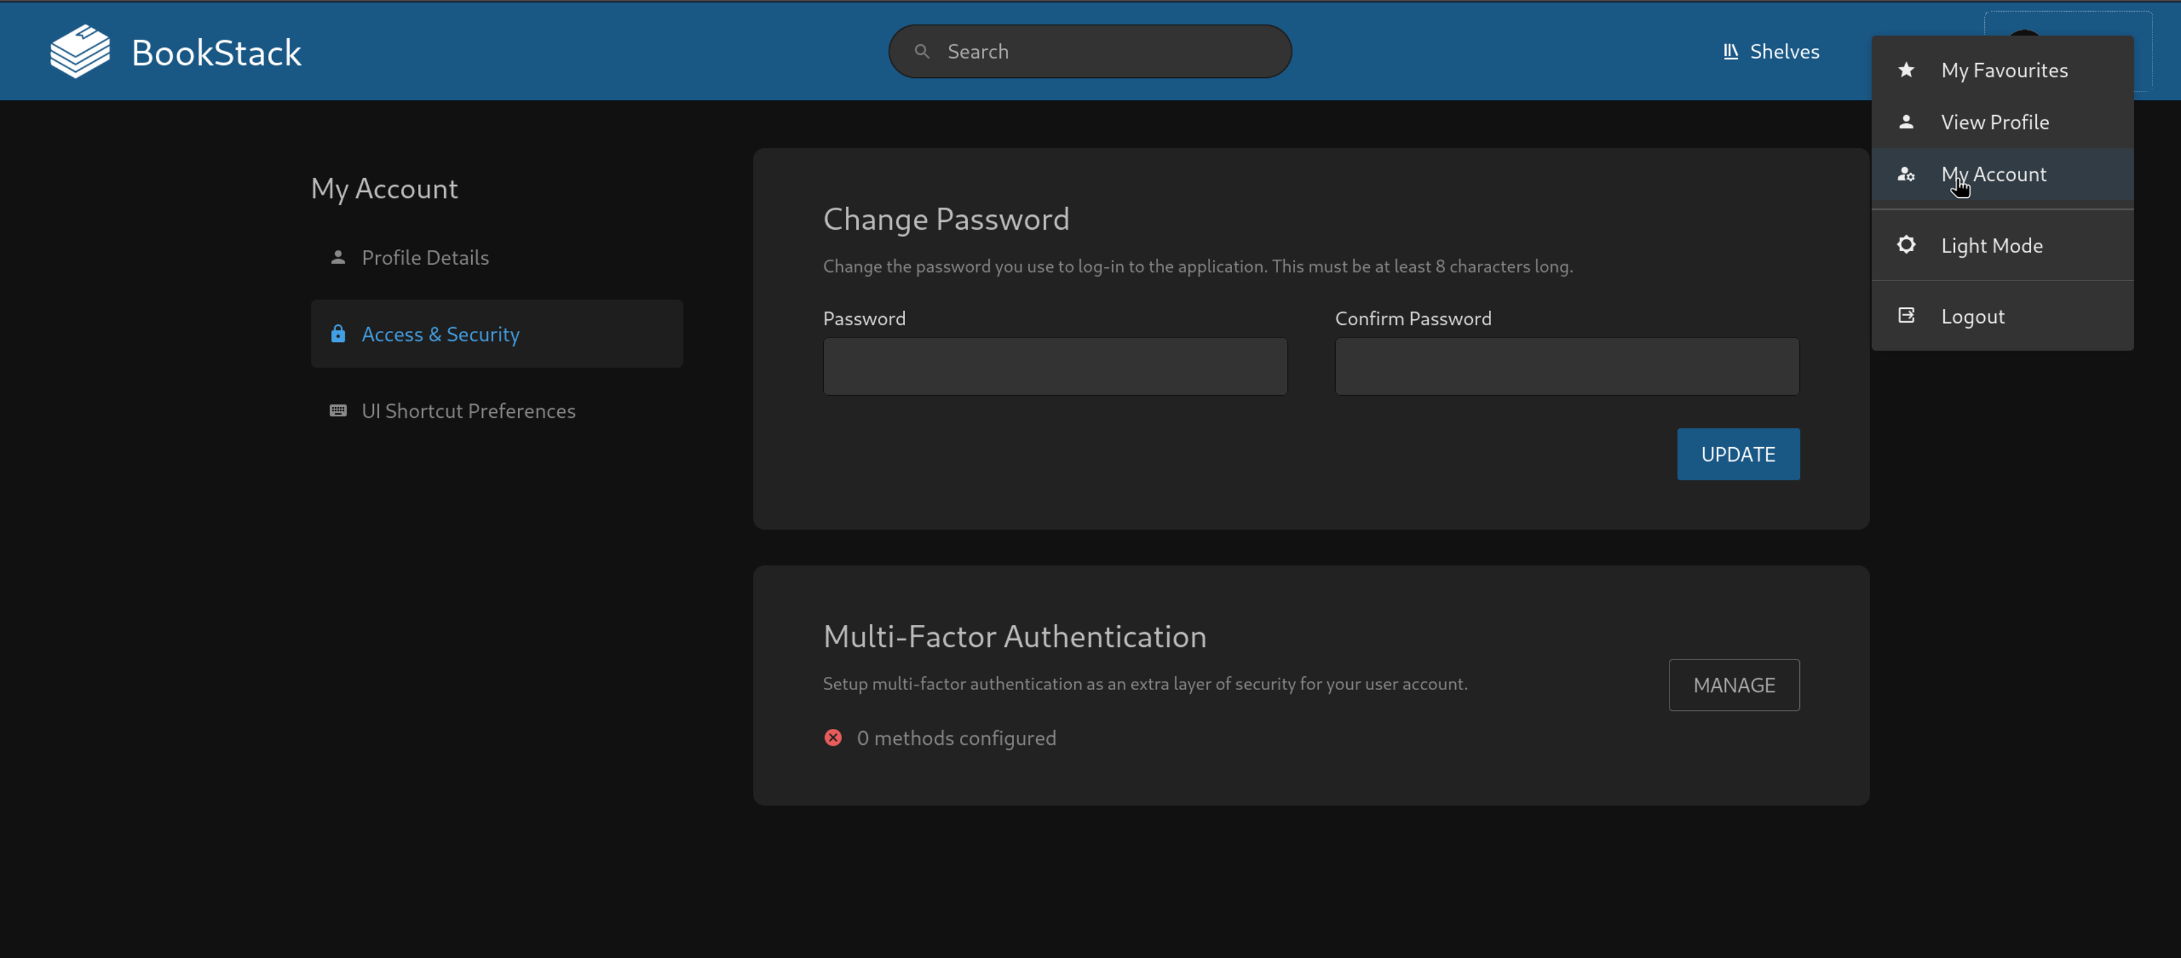This screenshot has width=2181, height=958.
Task: Click into the Confirm Password field
Action: (1566, 367)
